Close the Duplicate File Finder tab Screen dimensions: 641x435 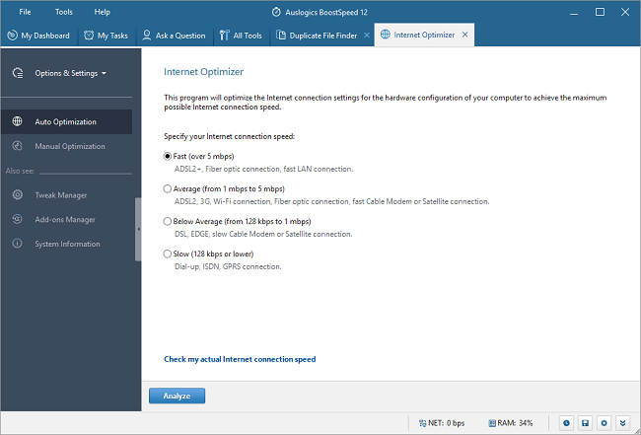[x=367, y=36]
